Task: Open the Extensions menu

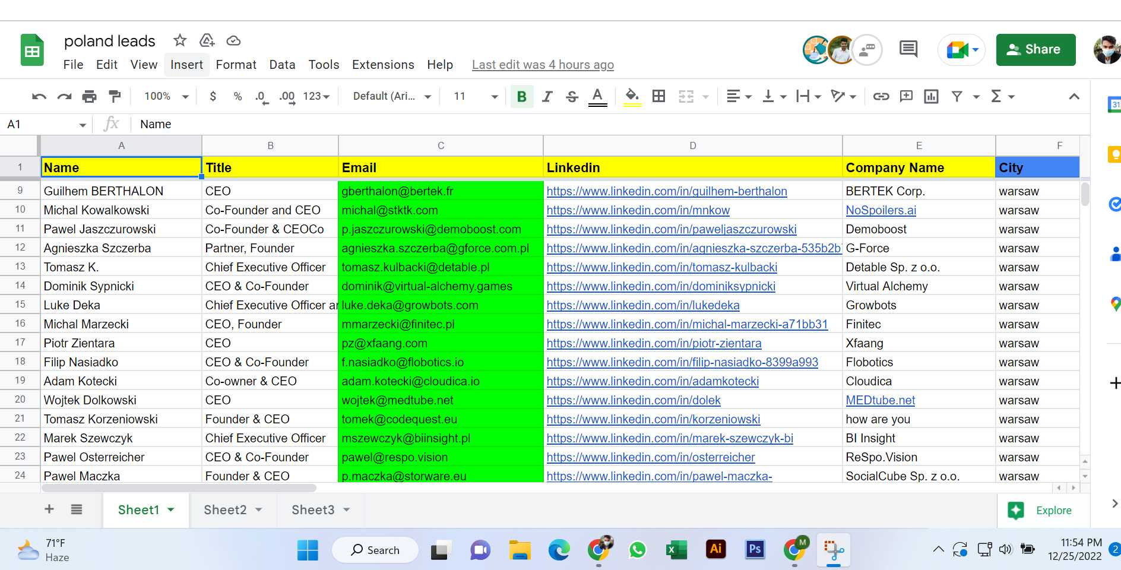Action: tap(383, 65)
